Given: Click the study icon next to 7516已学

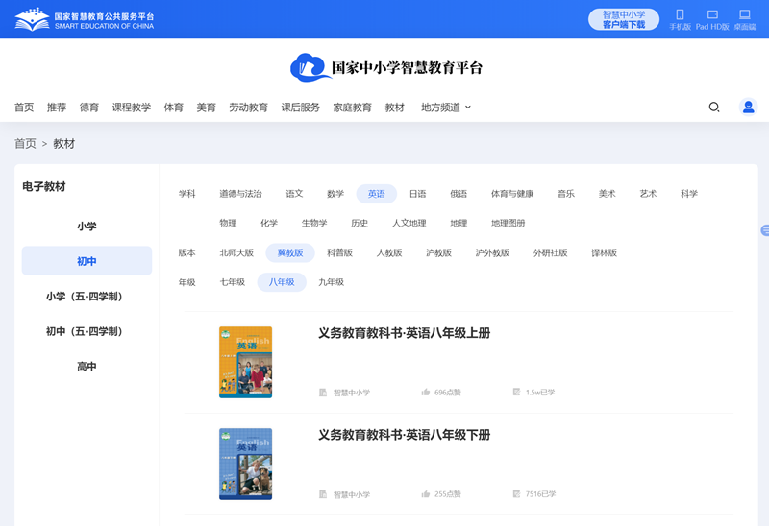Looking at the screenshot, I should [516, 493].
